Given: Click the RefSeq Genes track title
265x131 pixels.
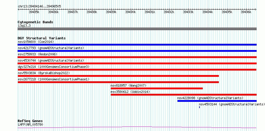Looking at the screenshot, I should pos(30,121).
